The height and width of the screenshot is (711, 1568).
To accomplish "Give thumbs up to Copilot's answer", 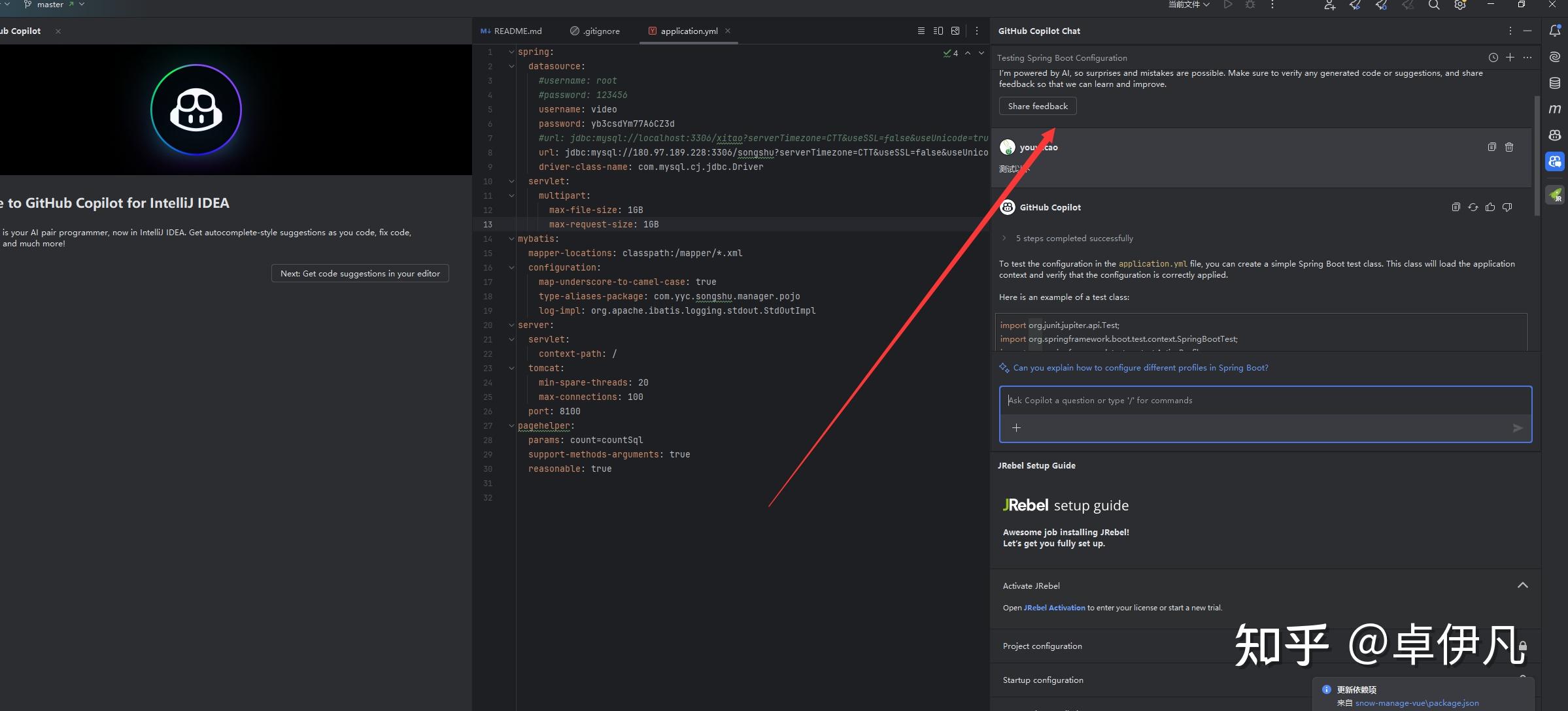I will click(x=1490, y=207).
